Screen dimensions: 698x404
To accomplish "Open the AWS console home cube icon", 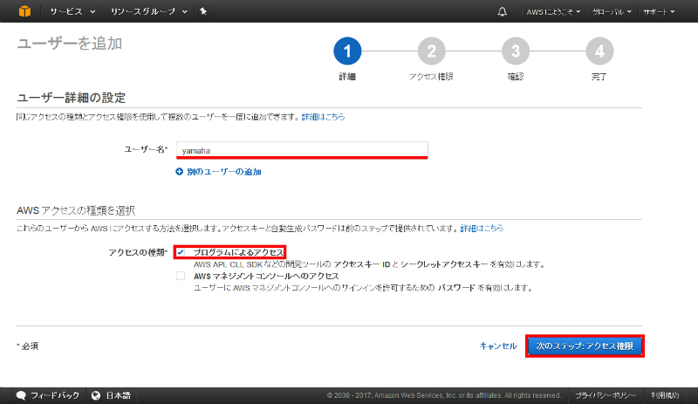I will pos(25,11).
